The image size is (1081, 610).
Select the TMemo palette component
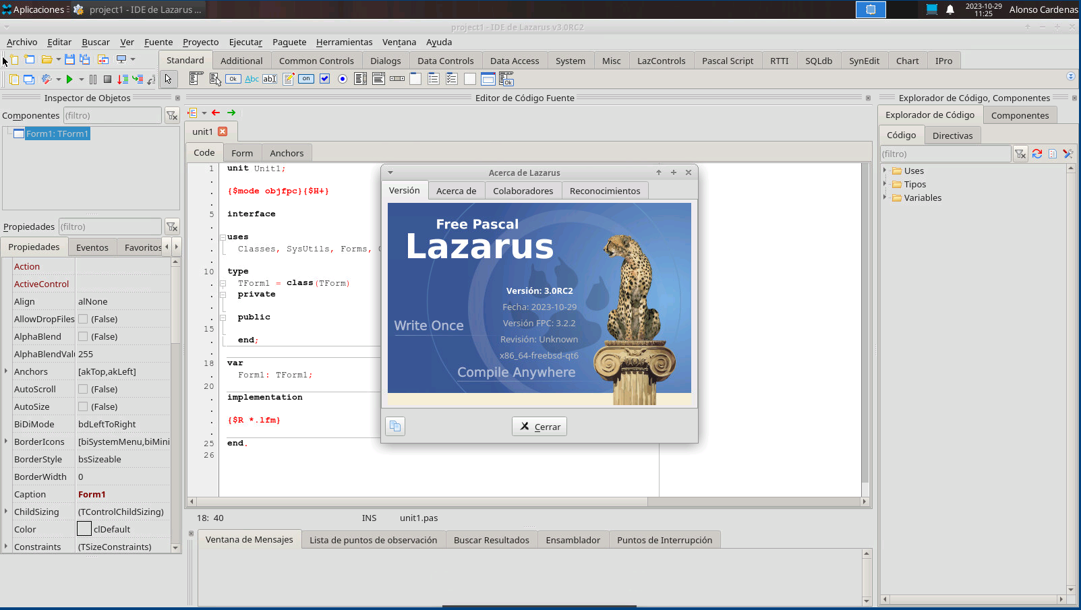click(x=288, y=79)
